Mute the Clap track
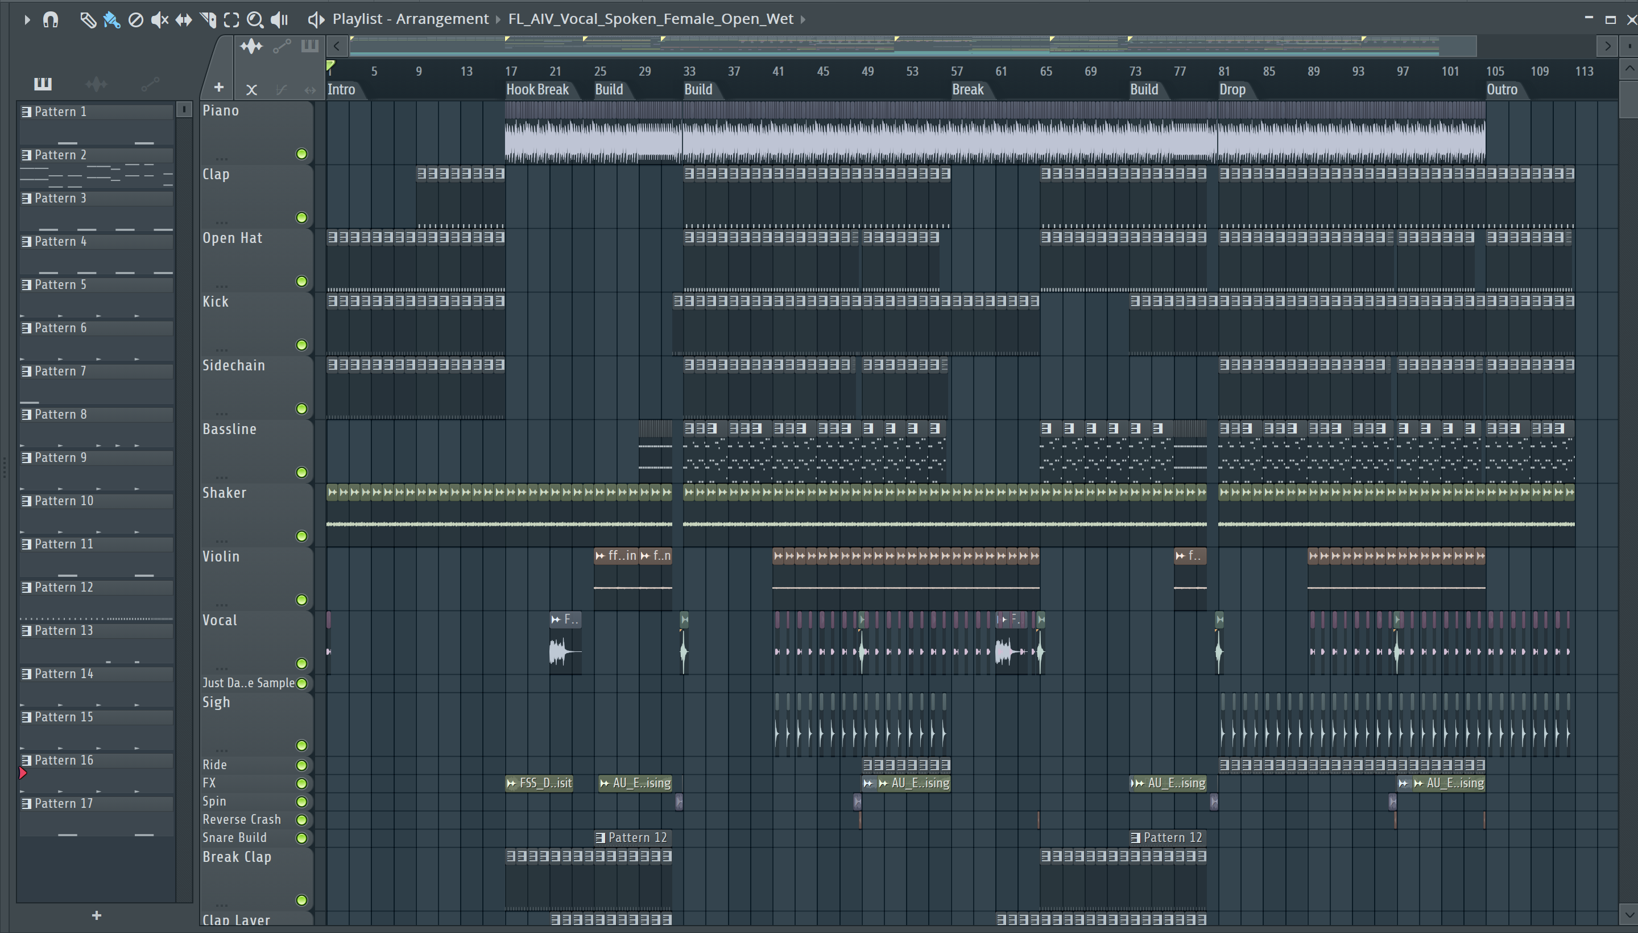The width and height of the screenshot is (1638, 933). (301, 218)
